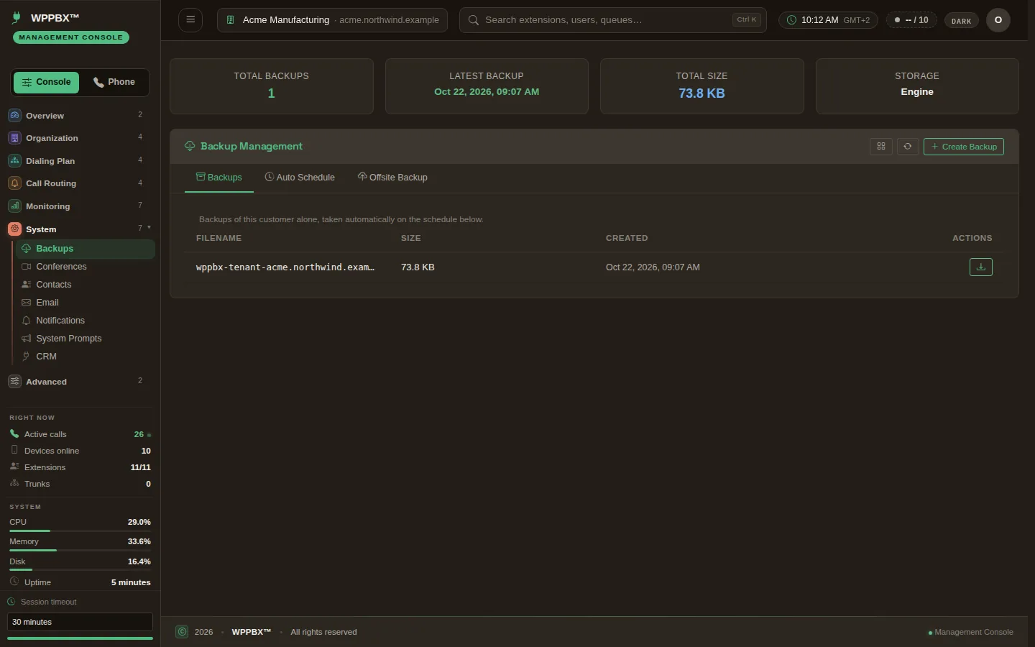The height and width of the screenshot is (647, 1035).
Task: Click the Dialing Plan sidebar icon
Action: [x=14, y=160]
